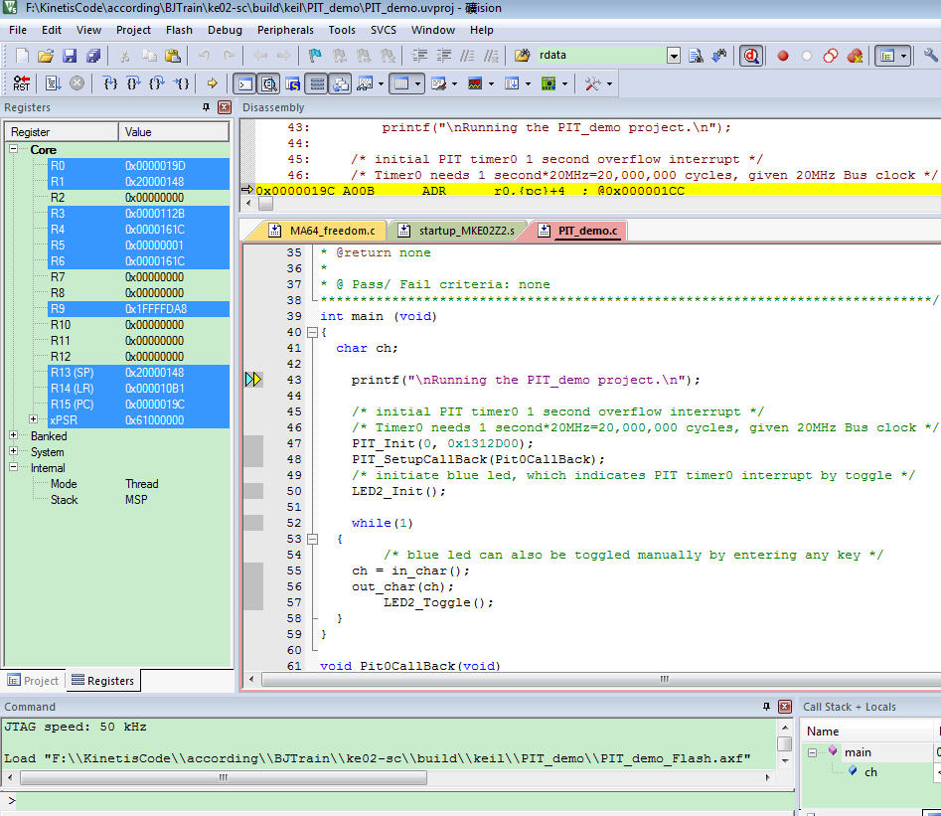
Task: Click Disable all breakpoints icon
Action: (x=831, y=56)
